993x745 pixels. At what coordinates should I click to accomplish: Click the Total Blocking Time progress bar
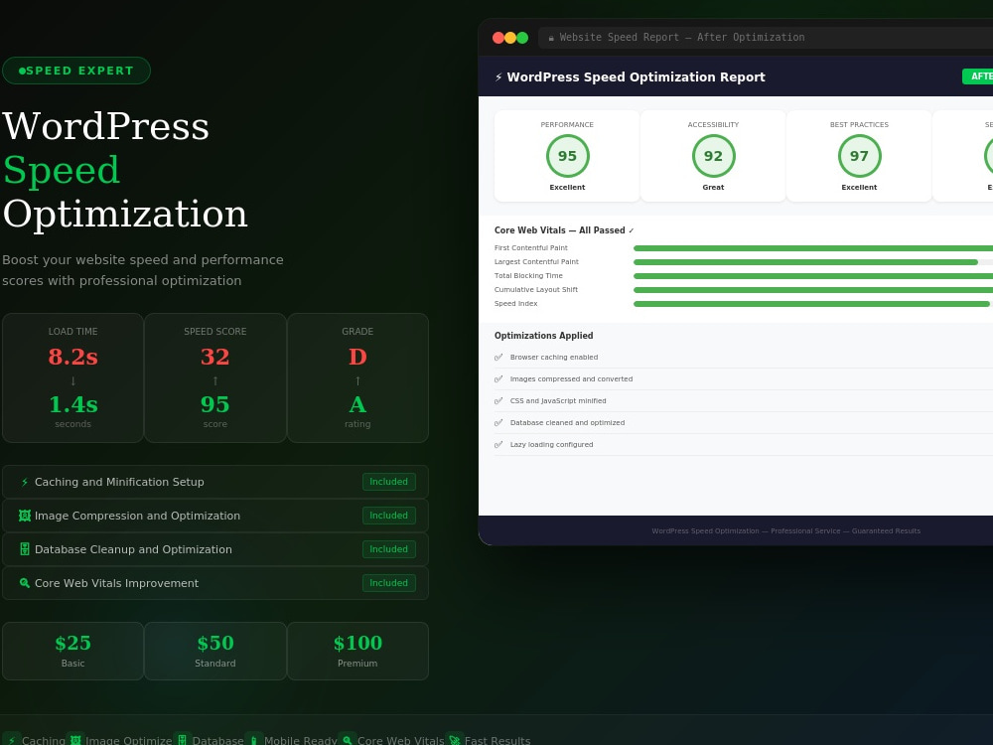click(x=813, y=276)
